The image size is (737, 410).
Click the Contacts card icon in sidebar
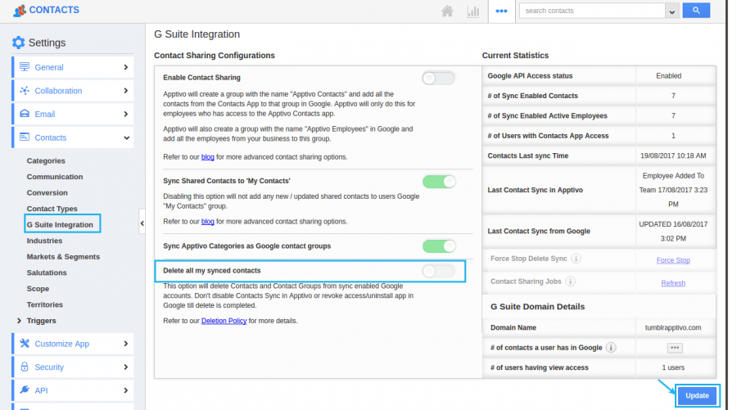[25, 137]
